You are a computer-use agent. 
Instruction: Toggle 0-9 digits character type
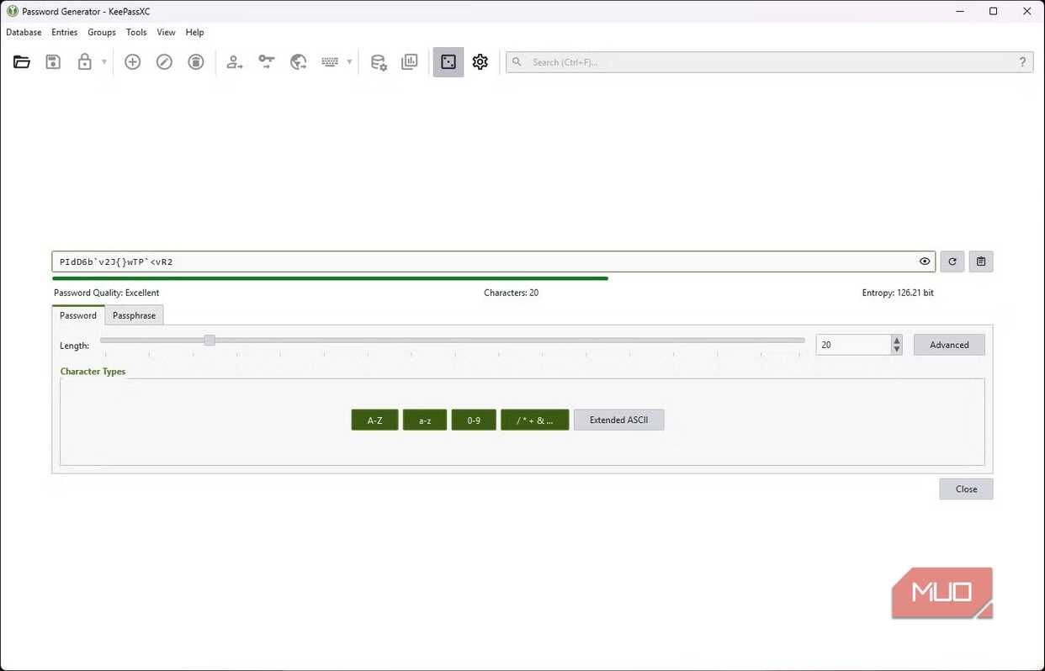(x=474, y=420)
